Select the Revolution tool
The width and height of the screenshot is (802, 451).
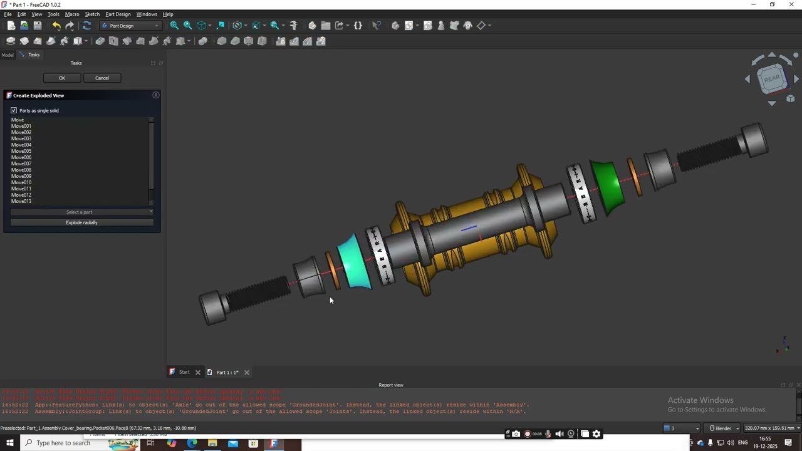pos(24,41)
